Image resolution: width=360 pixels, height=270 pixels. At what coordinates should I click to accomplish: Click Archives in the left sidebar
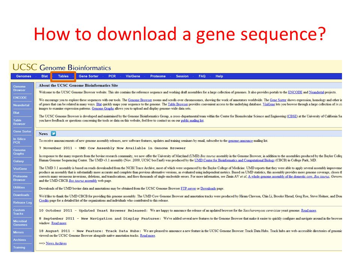click(x=19, y=240)
